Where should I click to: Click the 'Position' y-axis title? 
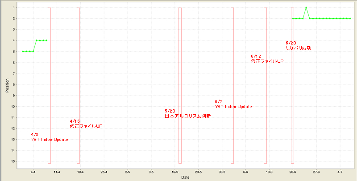(7, 85)
